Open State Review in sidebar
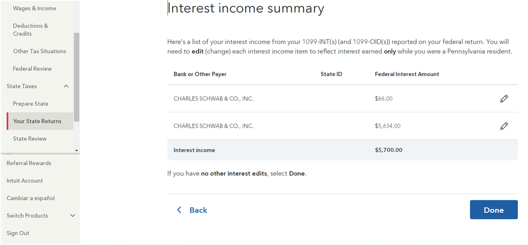Image resolution: width=528 pixels, height=245 pixels. (x=30, y=139)
